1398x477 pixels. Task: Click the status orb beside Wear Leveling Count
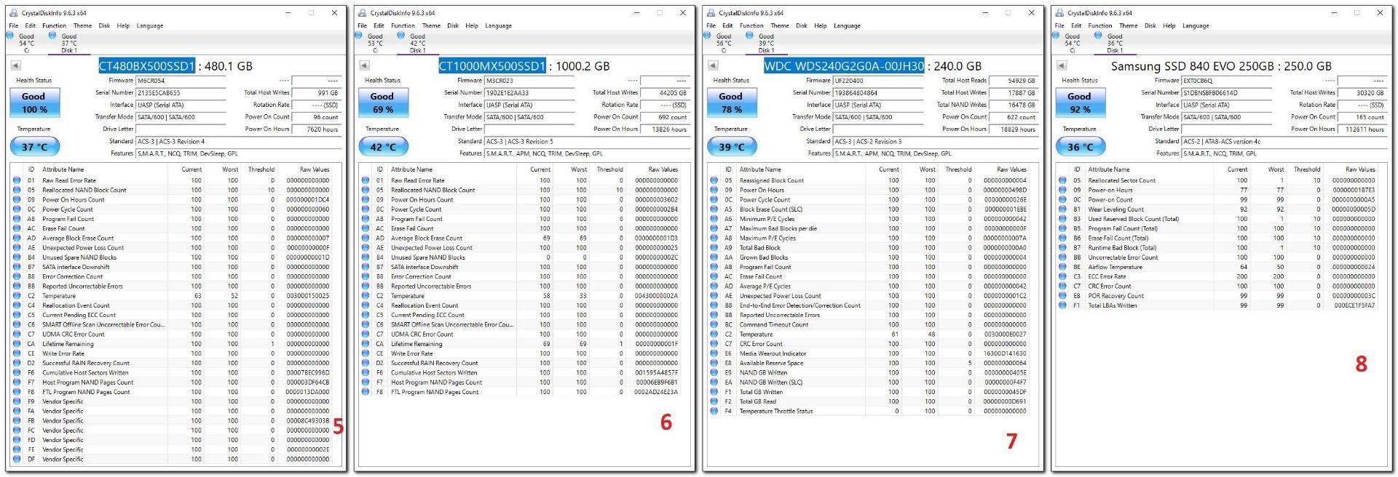1062,209
